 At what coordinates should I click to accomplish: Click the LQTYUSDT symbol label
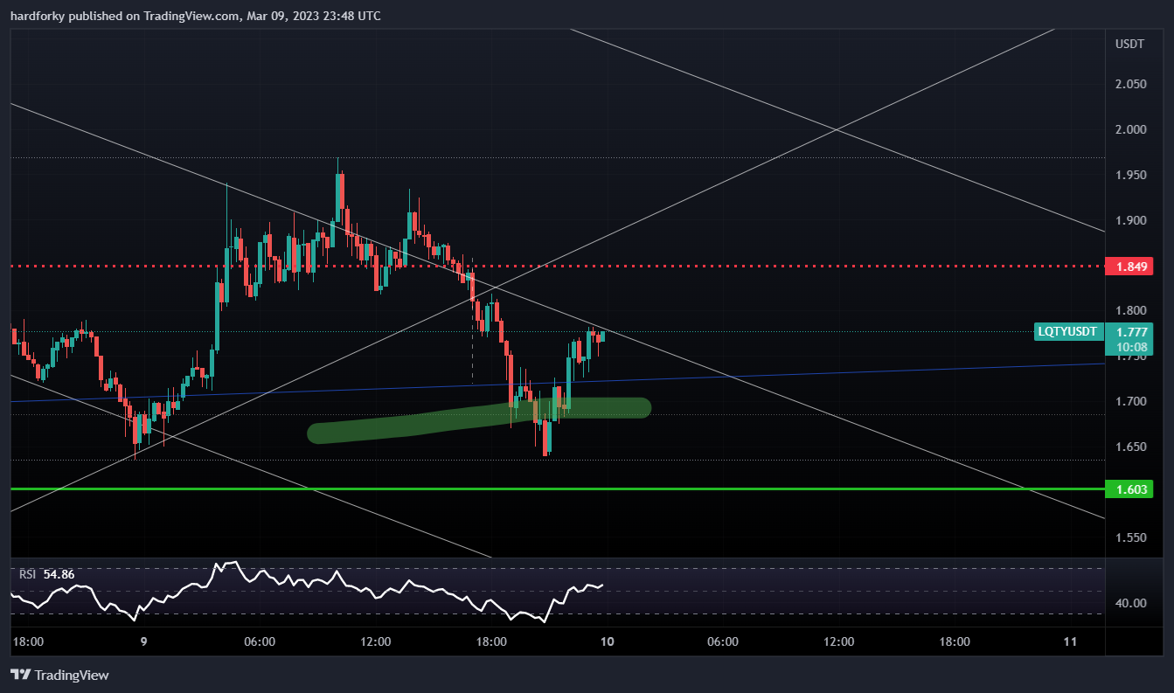pyautogui.click(x=1067, y=331)
